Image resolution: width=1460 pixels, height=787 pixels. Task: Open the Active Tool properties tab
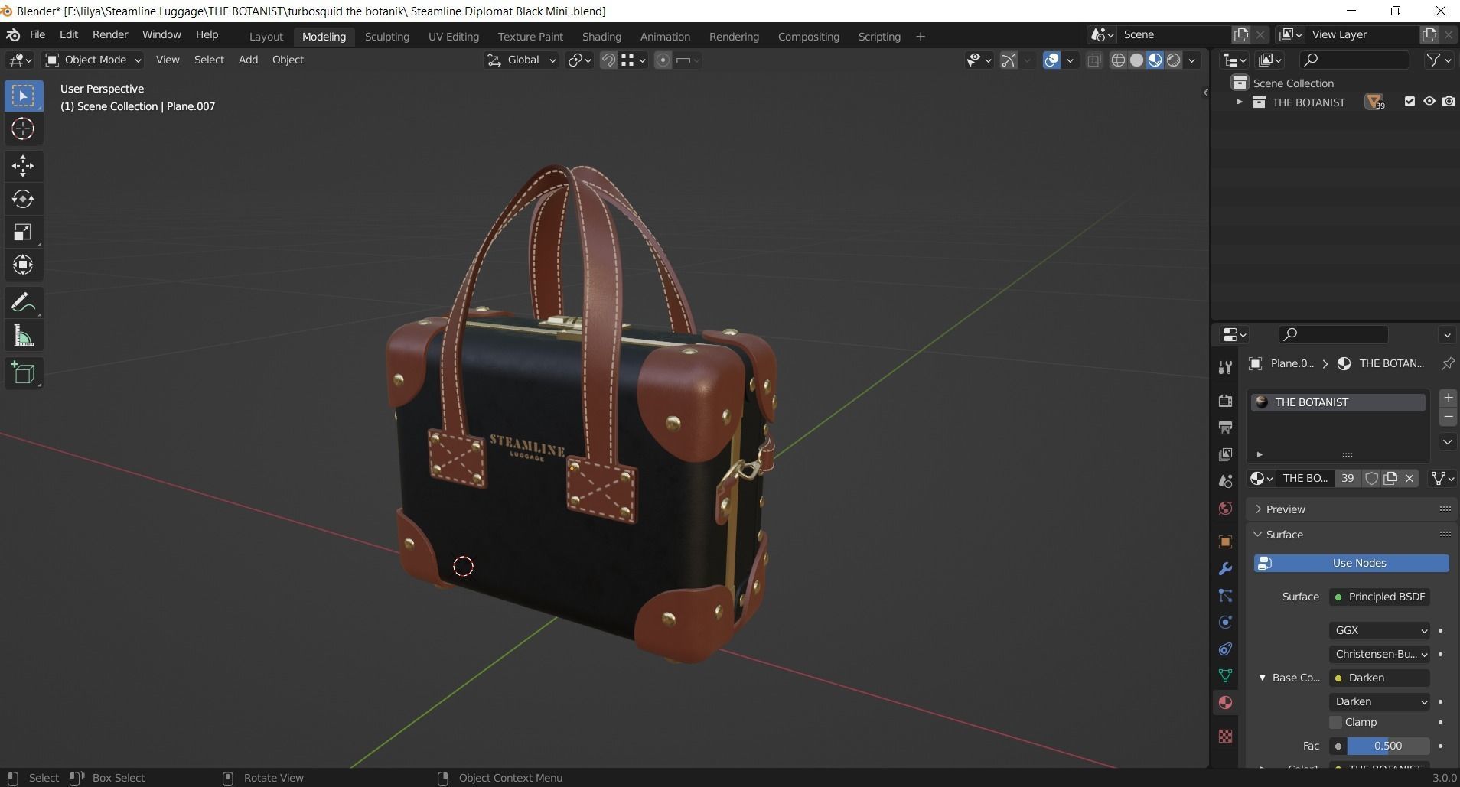pos(1225,368)
